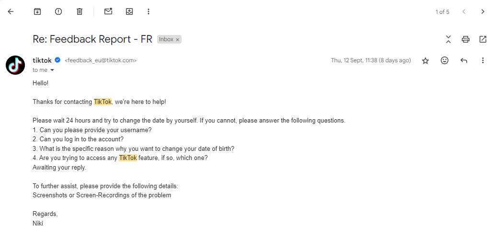This screenshot has height=238, width=504.
Task: Add an emoji reaction to message
Action: 445,60
